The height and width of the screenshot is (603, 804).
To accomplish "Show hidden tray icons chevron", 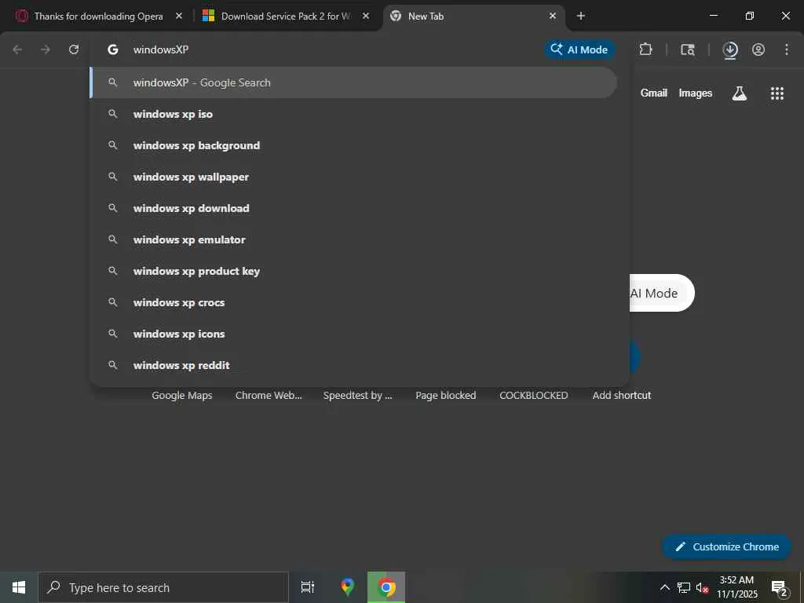I will 664,587.
